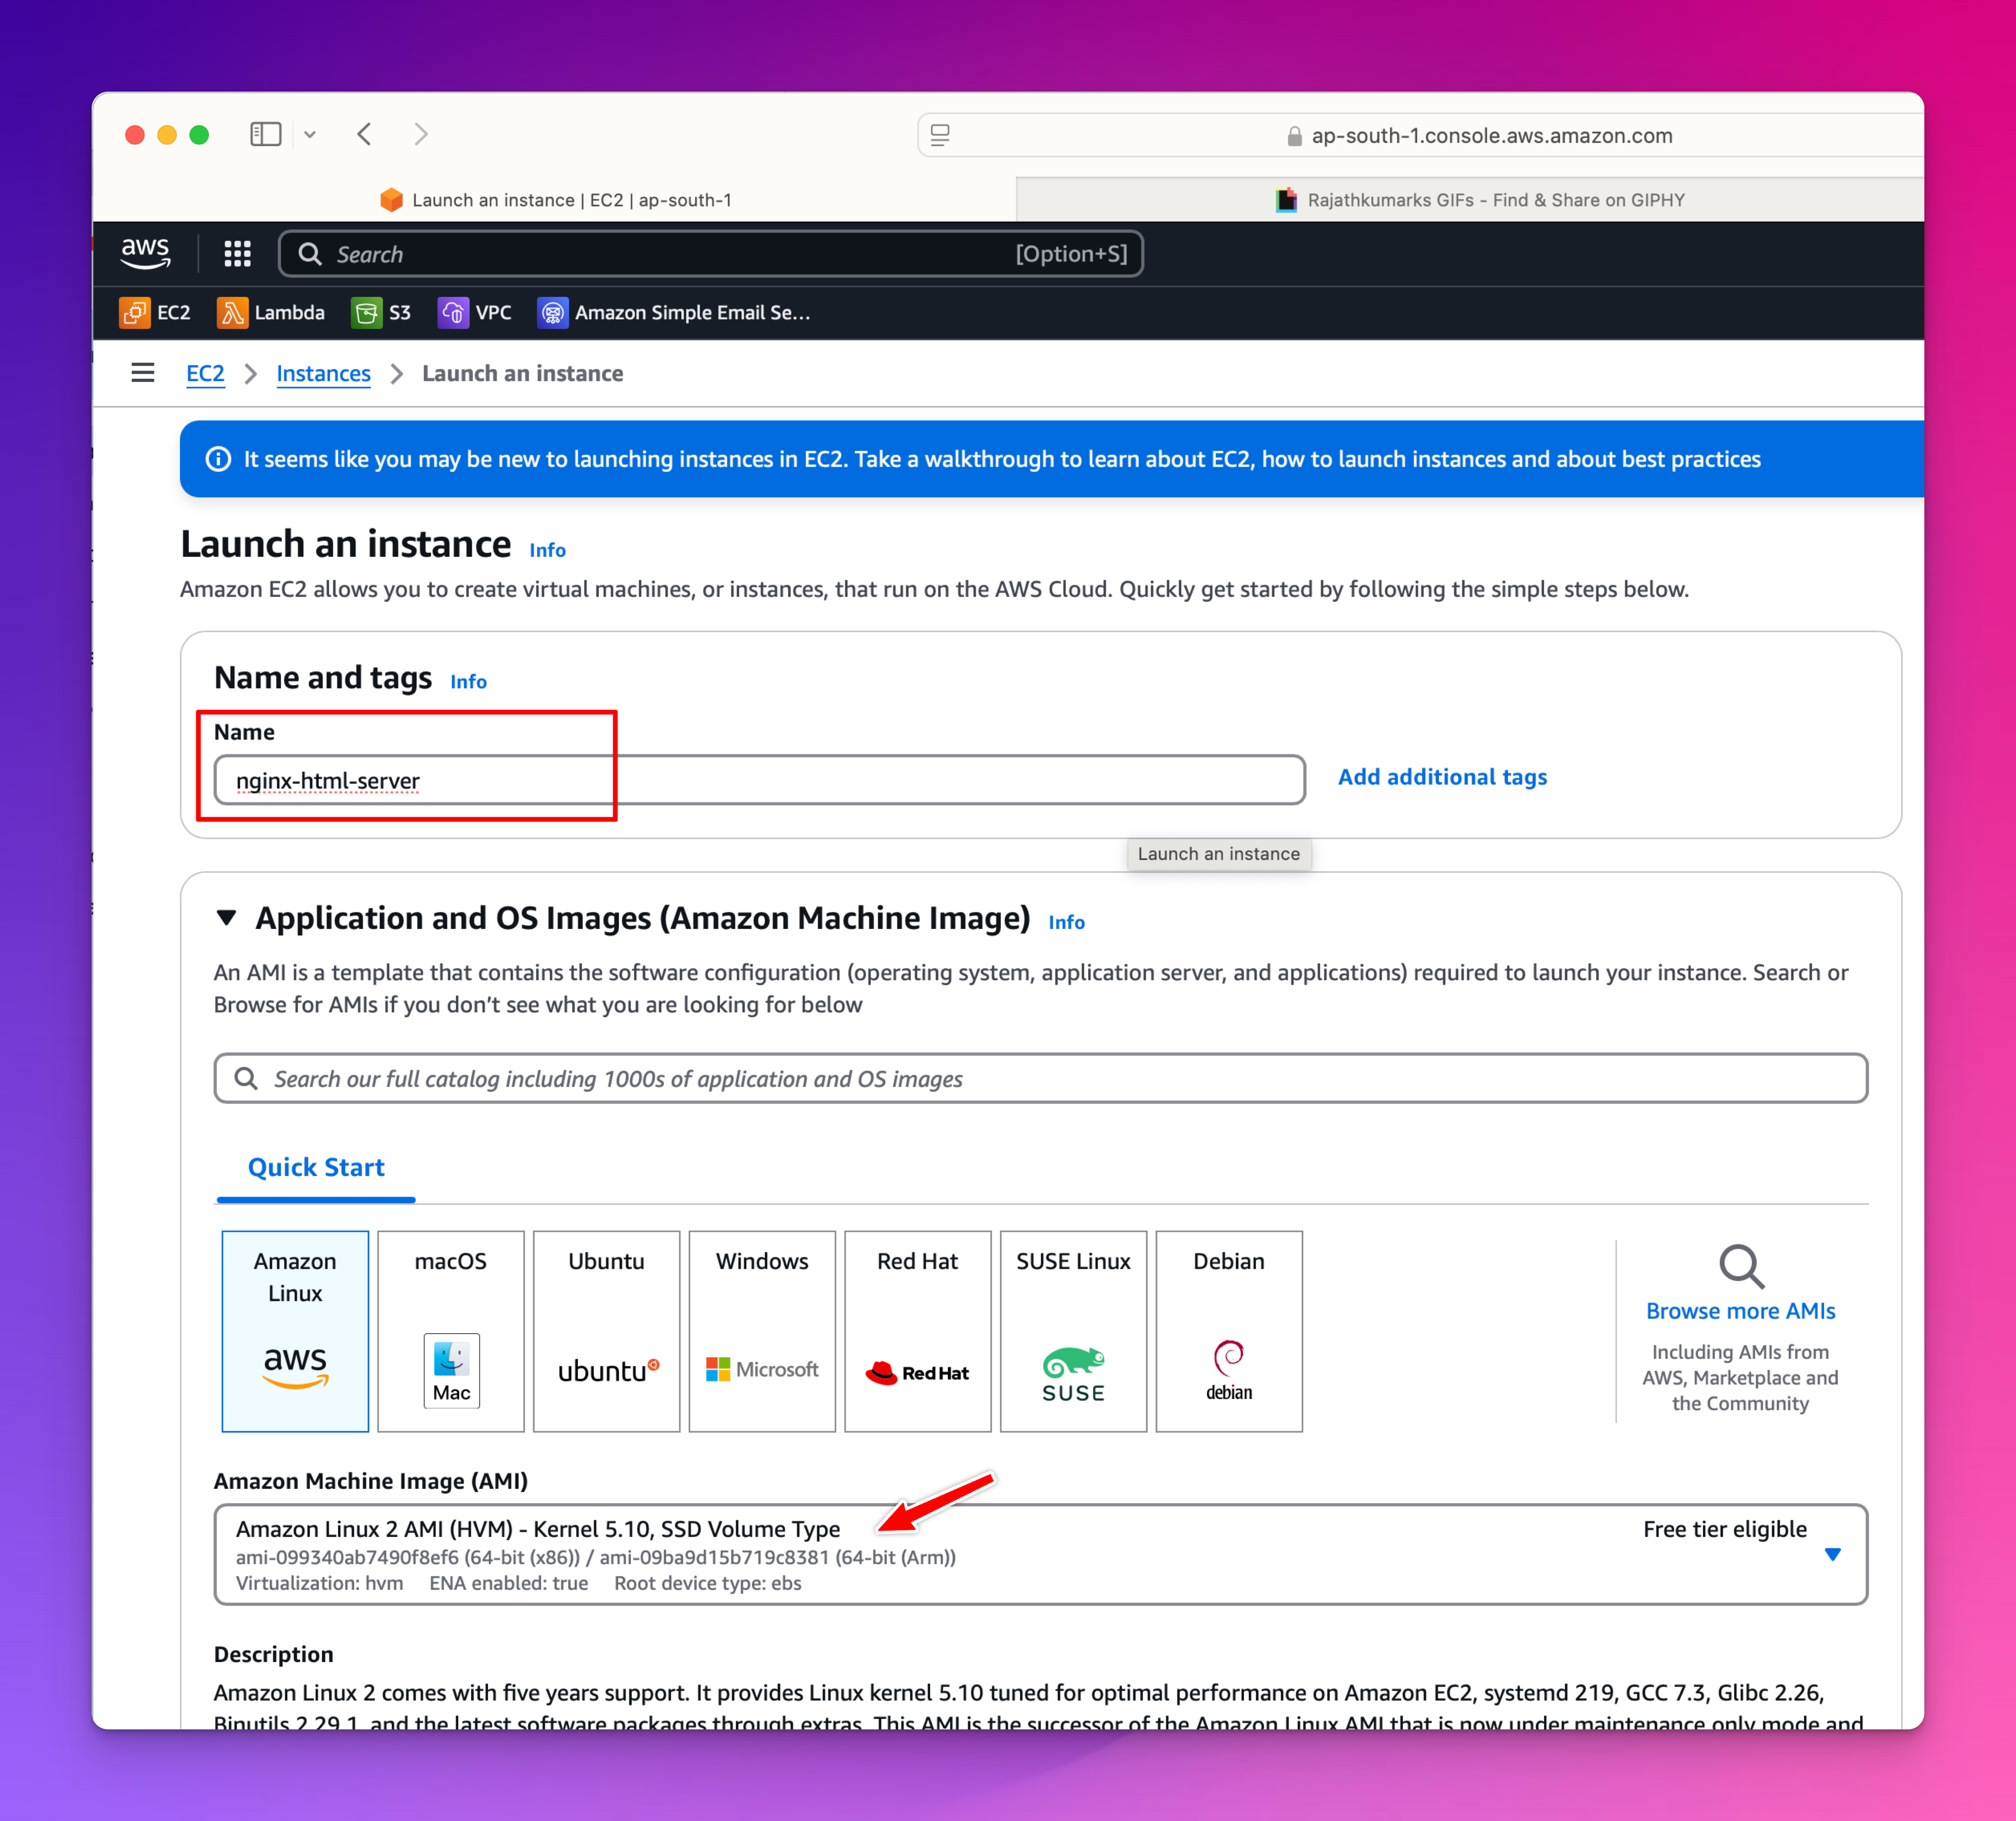Click the instance Name input field
The width and height of the screenshot is (2016, 1821).
760,780
